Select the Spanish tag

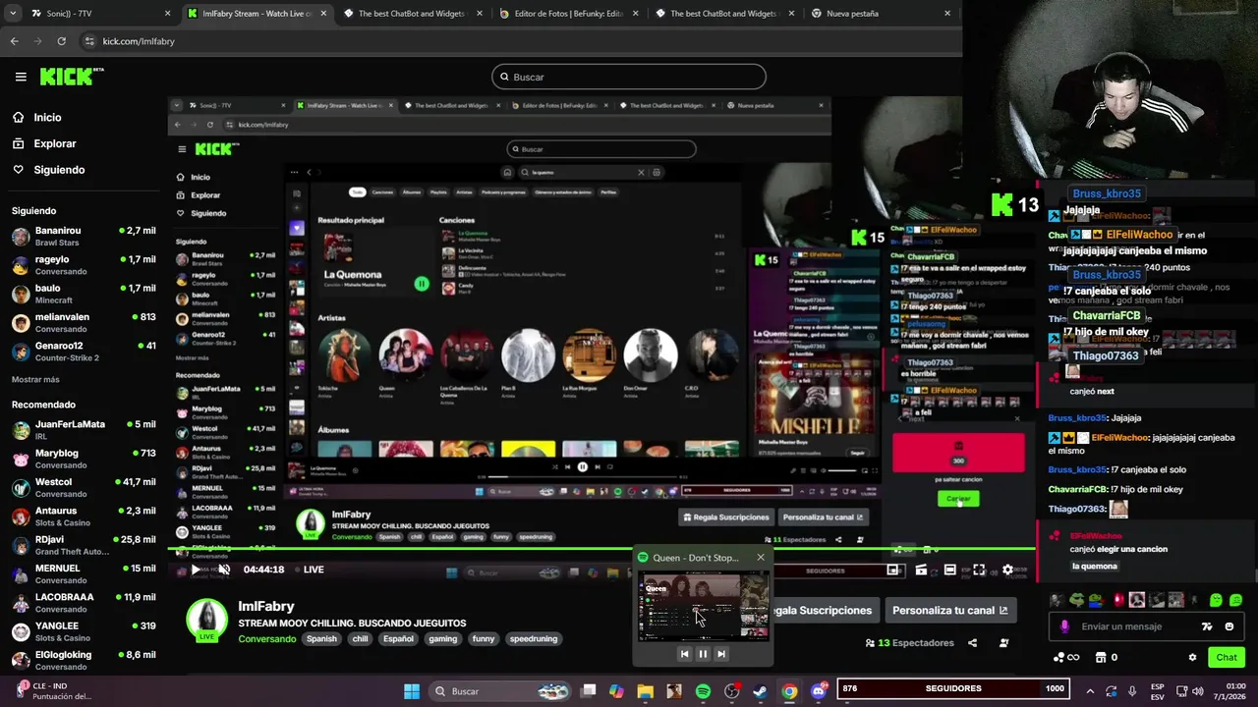[321, 639]
